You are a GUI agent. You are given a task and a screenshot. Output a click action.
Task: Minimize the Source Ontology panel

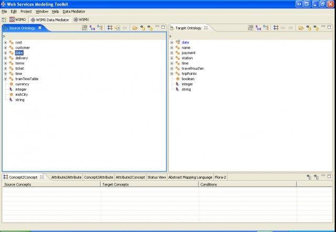tap(157, 27)
